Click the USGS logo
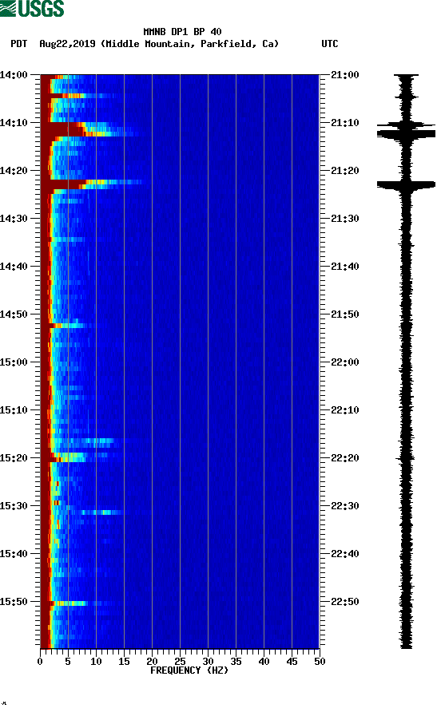Screen dimensions: 441x712 [32, 8]
